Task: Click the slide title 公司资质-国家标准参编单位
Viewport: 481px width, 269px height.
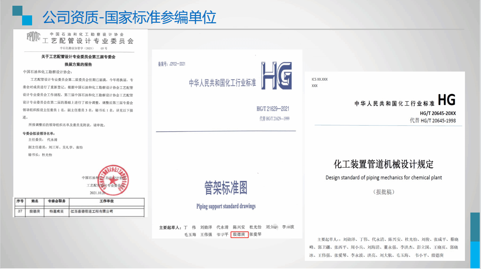Action: [x=129, y=17]
